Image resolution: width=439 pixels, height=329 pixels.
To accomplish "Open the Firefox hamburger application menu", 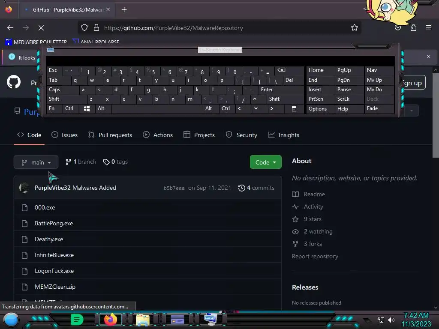I will tap(429, 28).
